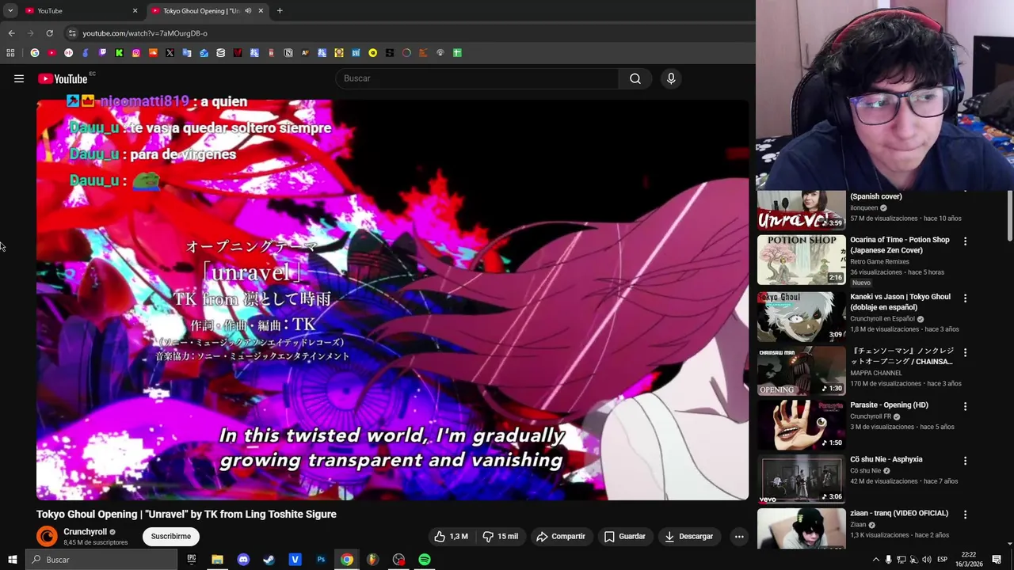Click the video player frame
The width and height of the screenshot is (1014, 570).
[x=392, y=300]
